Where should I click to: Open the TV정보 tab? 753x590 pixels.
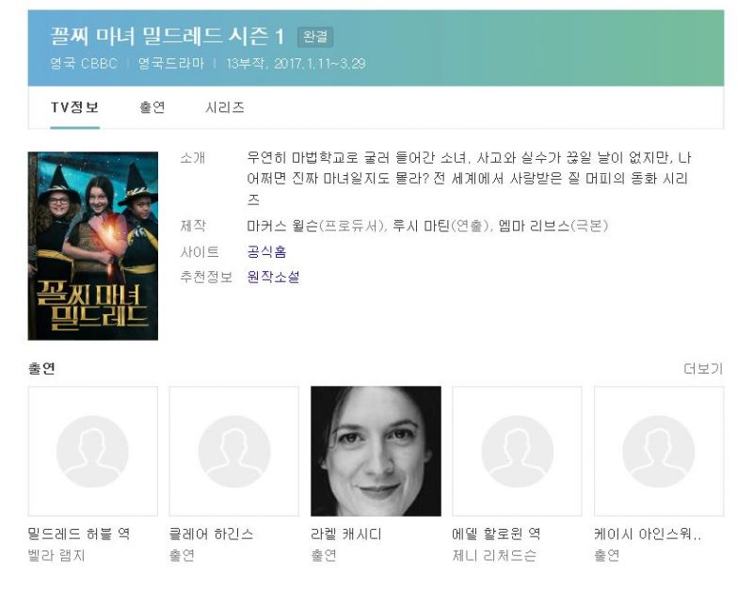pos(74,107)
